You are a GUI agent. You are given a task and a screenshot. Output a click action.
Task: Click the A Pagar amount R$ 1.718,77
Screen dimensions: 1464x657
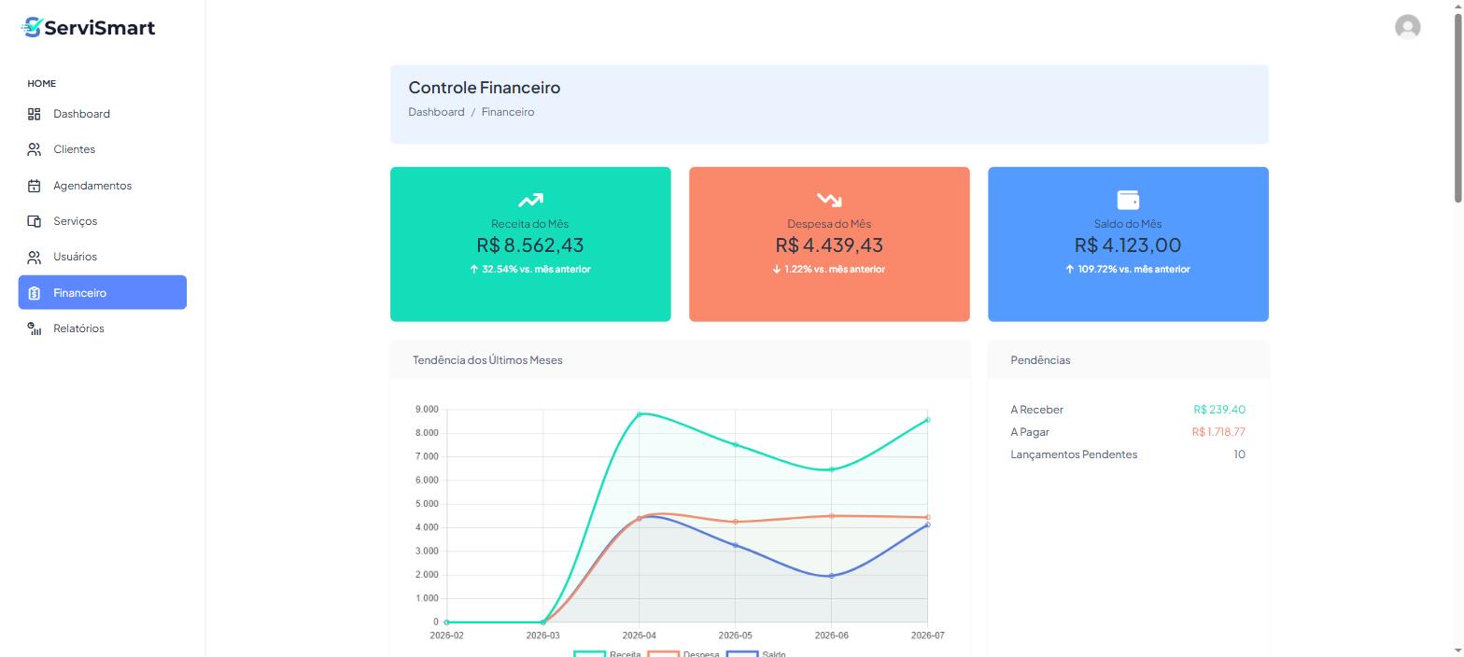click(1218, 432)
